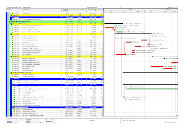The width and height of the screenshot is (191, 135).
Task: Click activity icon for Erect Structural Frame
Action: point(13,67)
